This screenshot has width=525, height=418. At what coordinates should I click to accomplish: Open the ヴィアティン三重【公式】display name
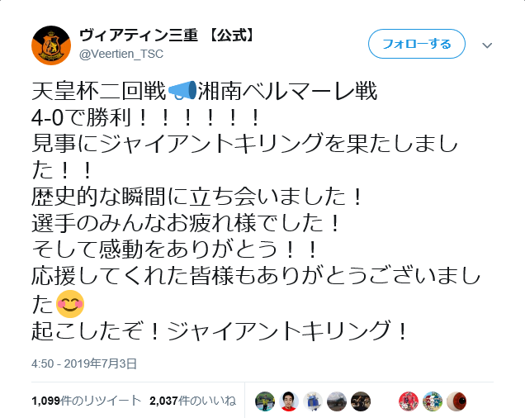click(167, 36)
